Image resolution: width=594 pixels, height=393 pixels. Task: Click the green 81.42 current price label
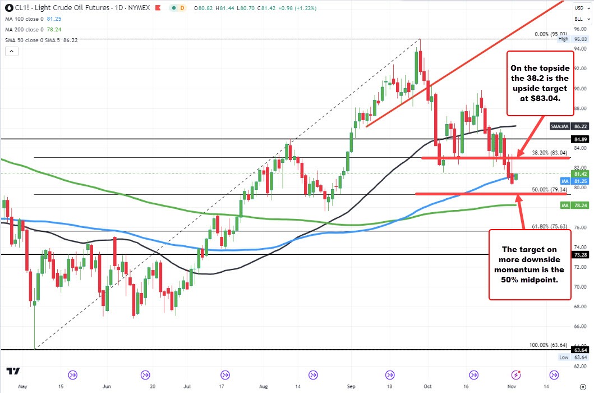click(x=581, y=174)
